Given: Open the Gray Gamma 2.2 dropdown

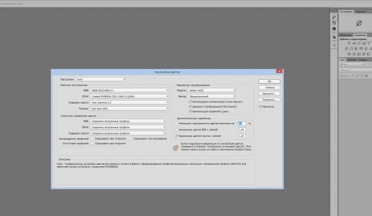Looking at the screenshot, I should 129,102.
